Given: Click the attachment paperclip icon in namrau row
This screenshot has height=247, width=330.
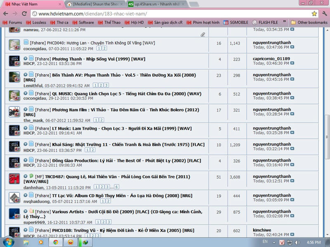Looking at the screenshot, I should click(x=203, y=34).
